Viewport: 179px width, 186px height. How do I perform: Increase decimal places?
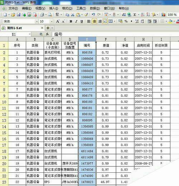tap(137, 22)
